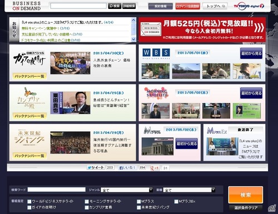Open the 無料キャンペーン実施中 news link
The image size is (278, 214).
(x=46, y=28)
